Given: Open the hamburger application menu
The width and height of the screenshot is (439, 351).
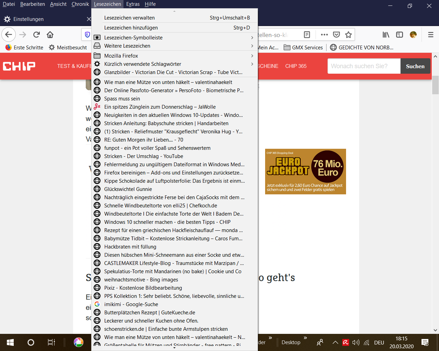Looking at the screenshot, I should click(431, 35).
